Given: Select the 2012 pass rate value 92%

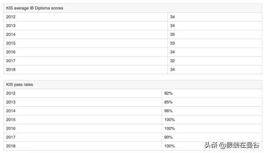Looking at the screenshot, I should pyautogui.click(x=168, y=93).
